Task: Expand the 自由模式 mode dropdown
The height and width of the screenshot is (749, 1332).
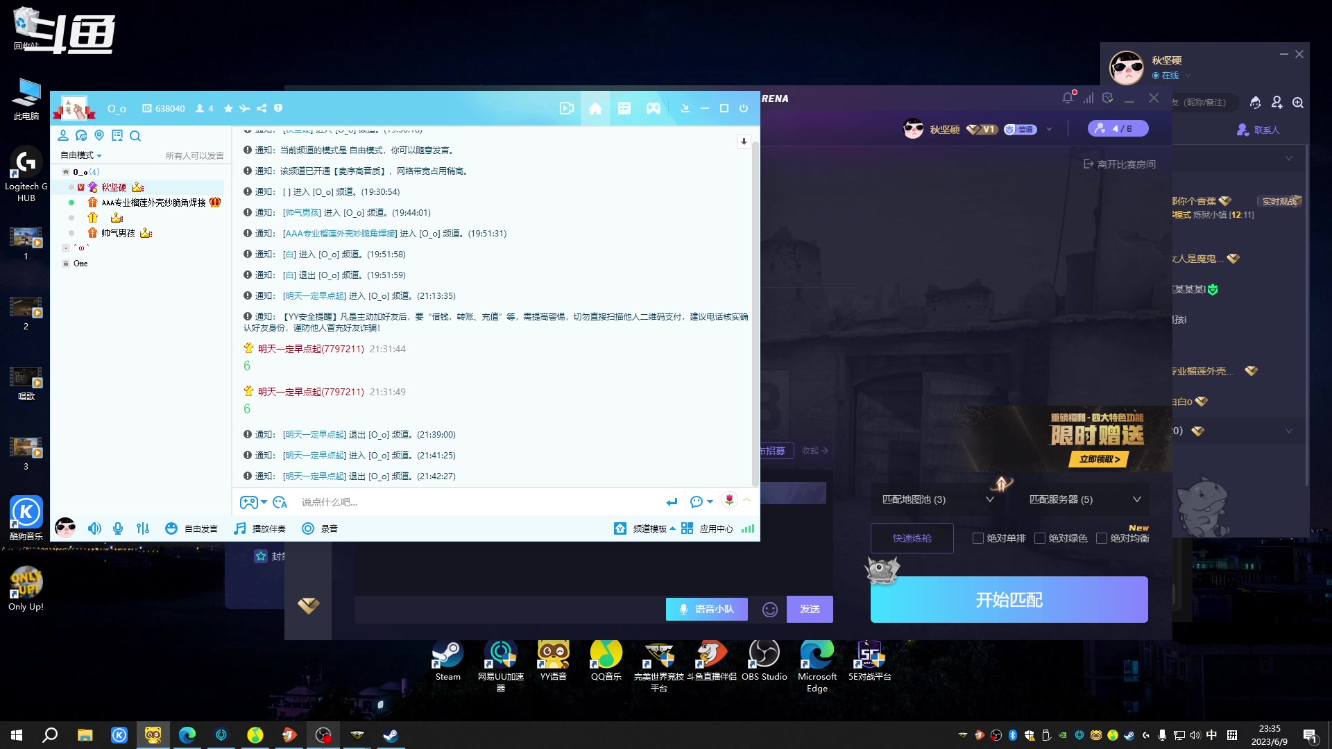Action: coord(81,155)
